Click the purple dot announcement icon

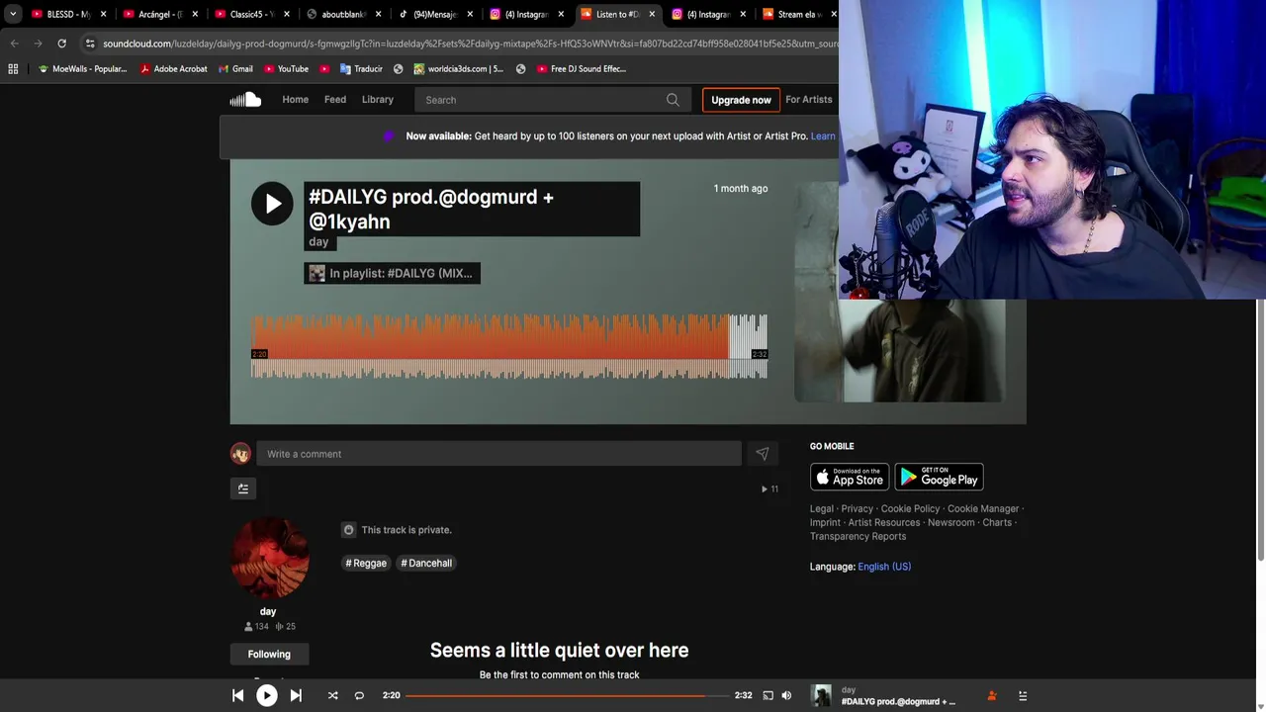coord(389,135)
